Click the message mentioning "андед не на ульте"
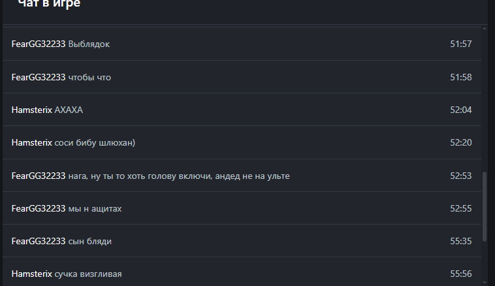Image resolution: width=495 pixels, height=286 pixels. pyautogui.click(x=179, y=176)
